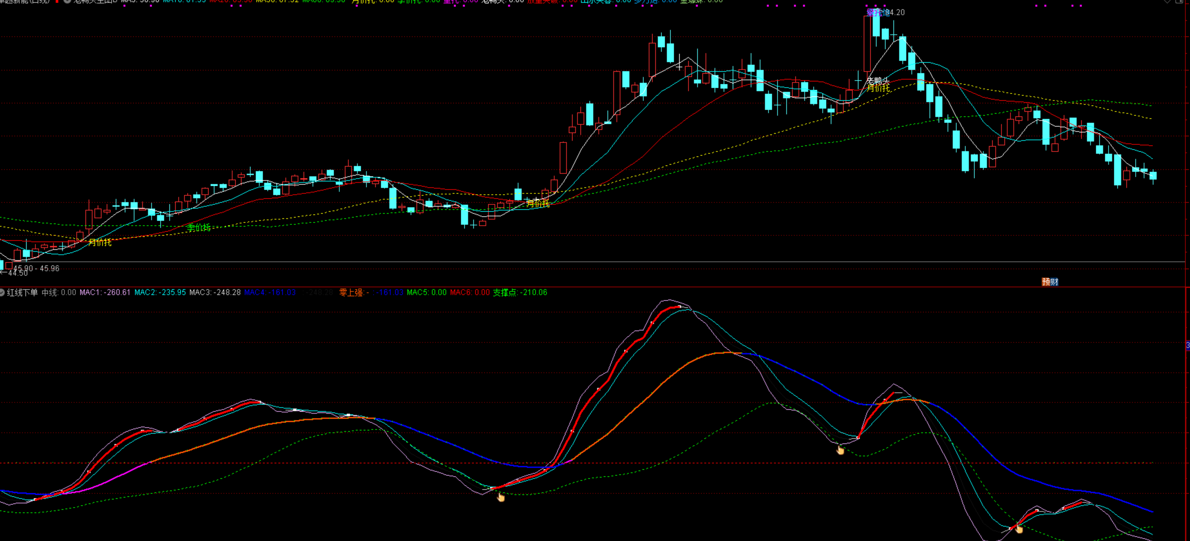Select the 中线: 0.00 readout
This screenshot has width=1190, height=541.
(59, 292)
